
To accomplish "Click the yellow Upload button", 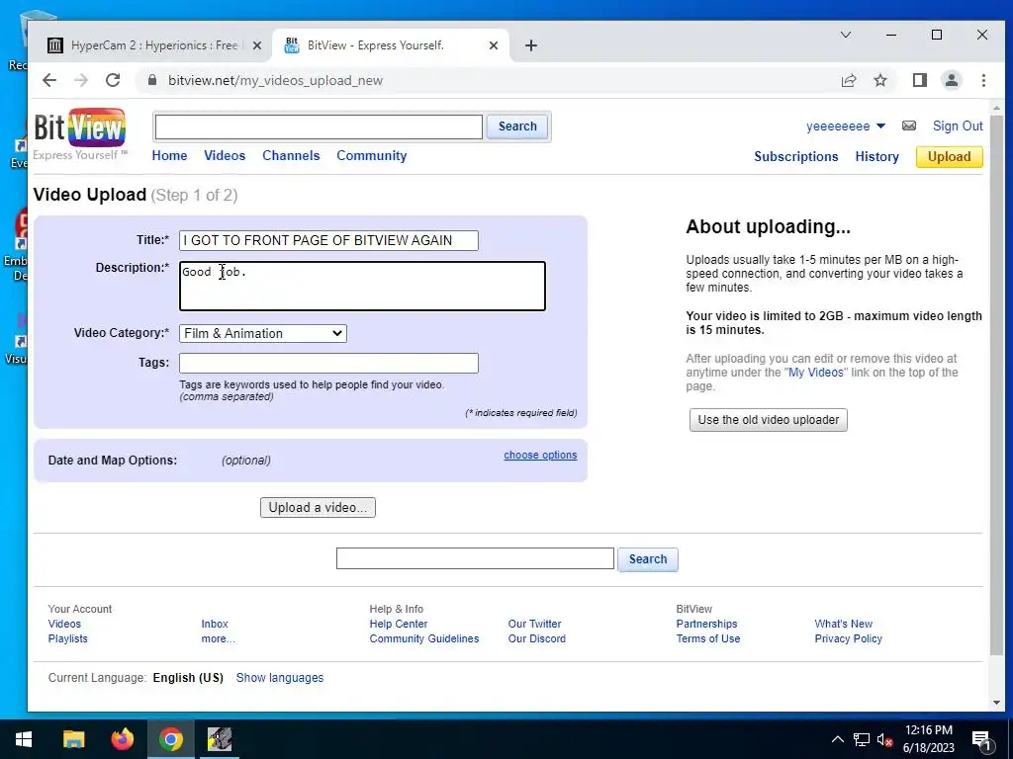I will coord(949,157).
